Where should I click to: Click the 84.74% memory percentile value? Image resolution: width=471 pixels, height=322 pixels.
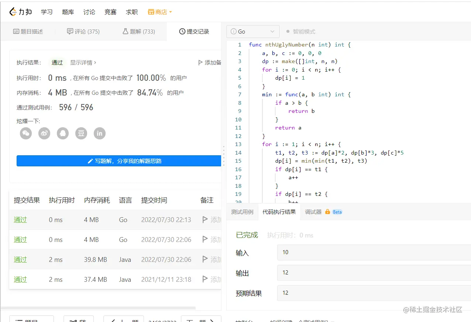150,93
